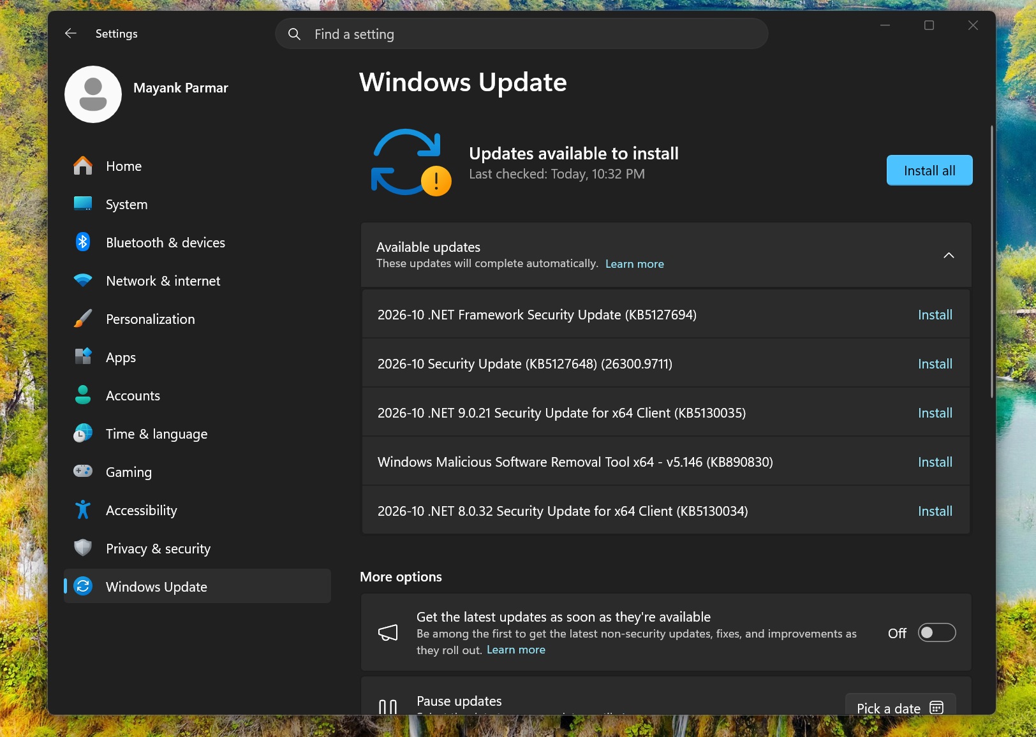Click the System monitor icon in the sidebar
1036x737 pixels.
[x=83, y=204]
